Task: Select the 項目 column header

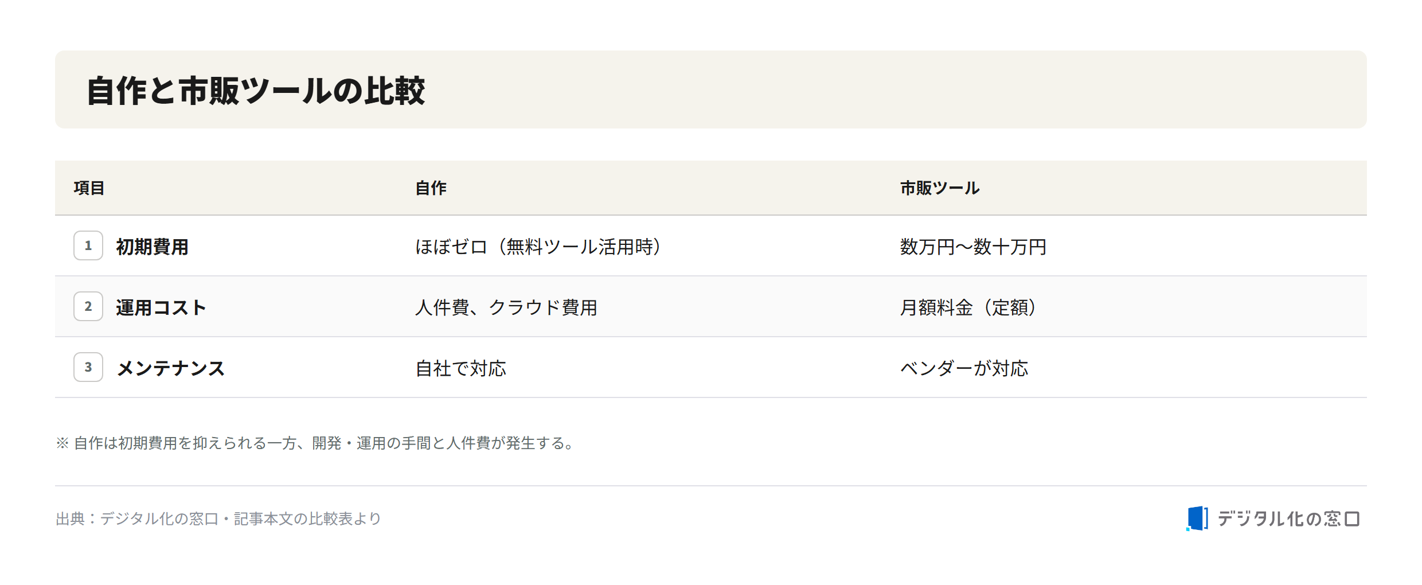Action: [x=89, y=188]
